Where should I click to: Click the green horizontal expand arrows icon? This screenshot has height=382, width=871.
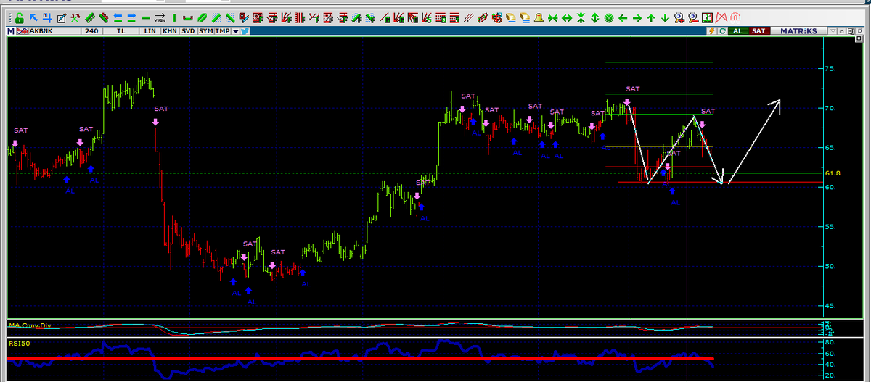tap(566, 18)
